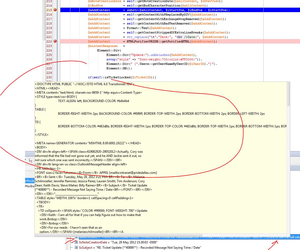This screenshot has width=300, height=250.
Task: Click the substr call on highlighted line 215
Action: tap(132, 10)
